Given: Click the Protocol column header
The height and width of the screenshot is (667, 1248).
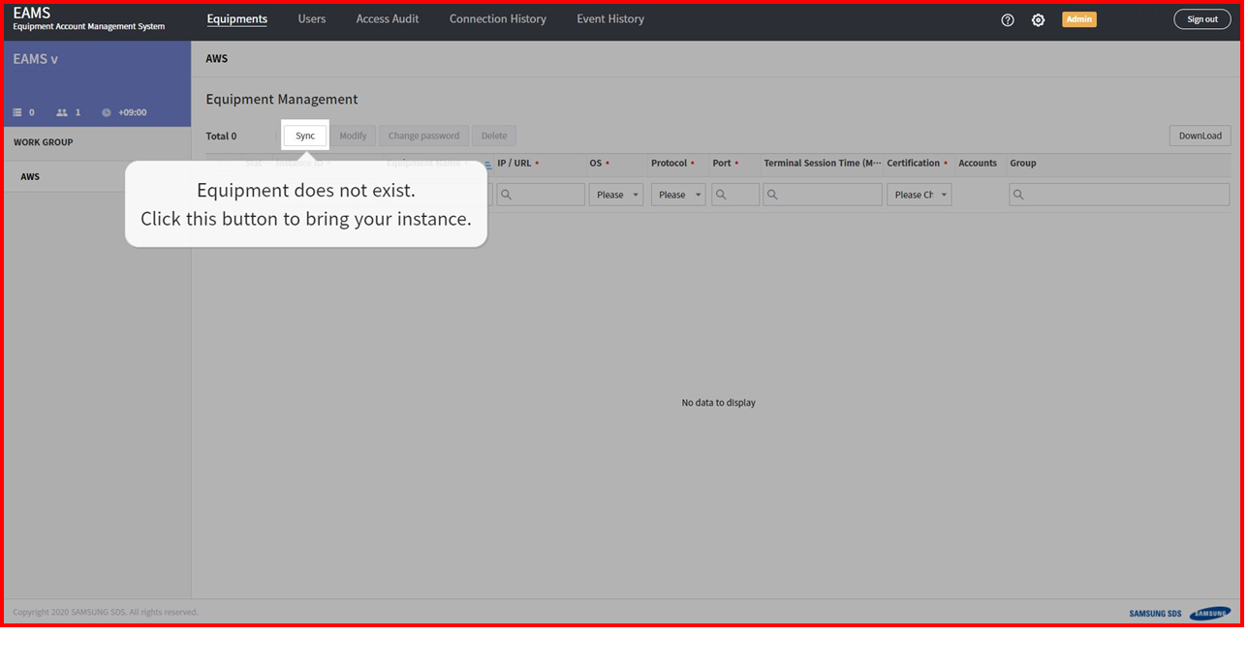Looking at the screenshot, I should pyautogui.click(x=669, y=164).
